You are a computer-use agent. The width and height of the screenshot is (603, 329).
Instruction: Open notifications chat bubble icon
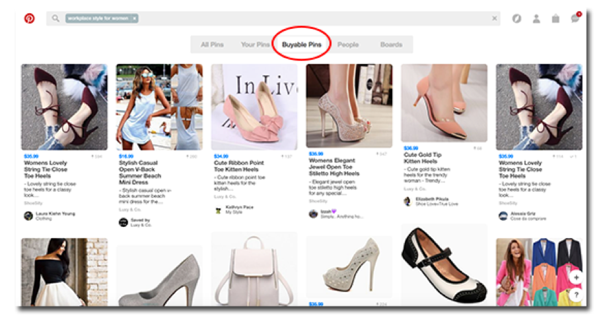[575, 18]
